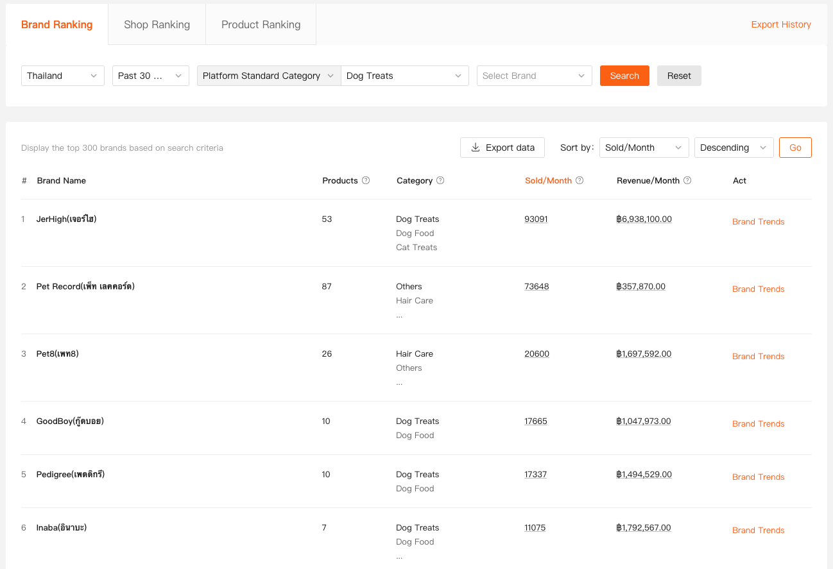Expand the Past 30 days period dropdown

(x=150, y=76)
